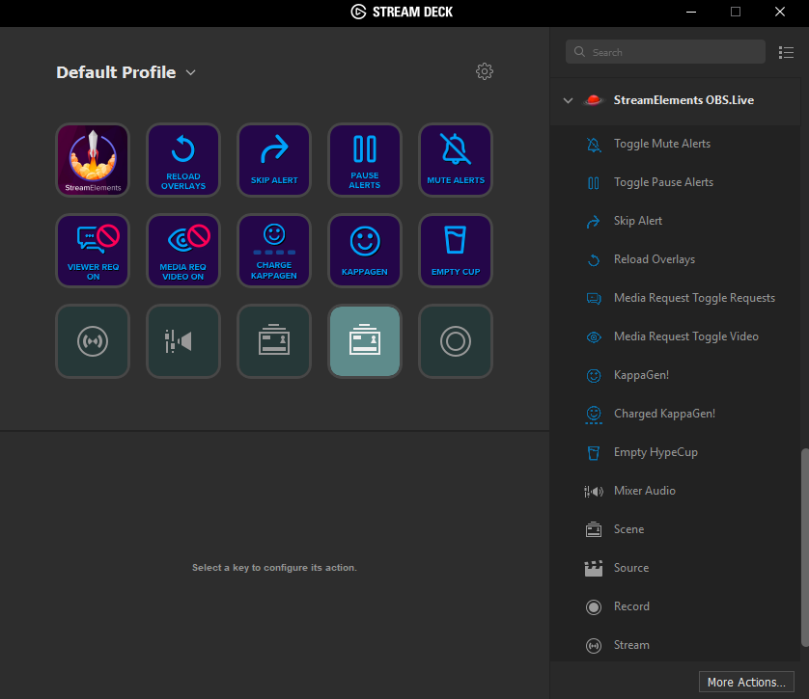Open profile settings gear
809x699 pixels.
coord(484,71)
